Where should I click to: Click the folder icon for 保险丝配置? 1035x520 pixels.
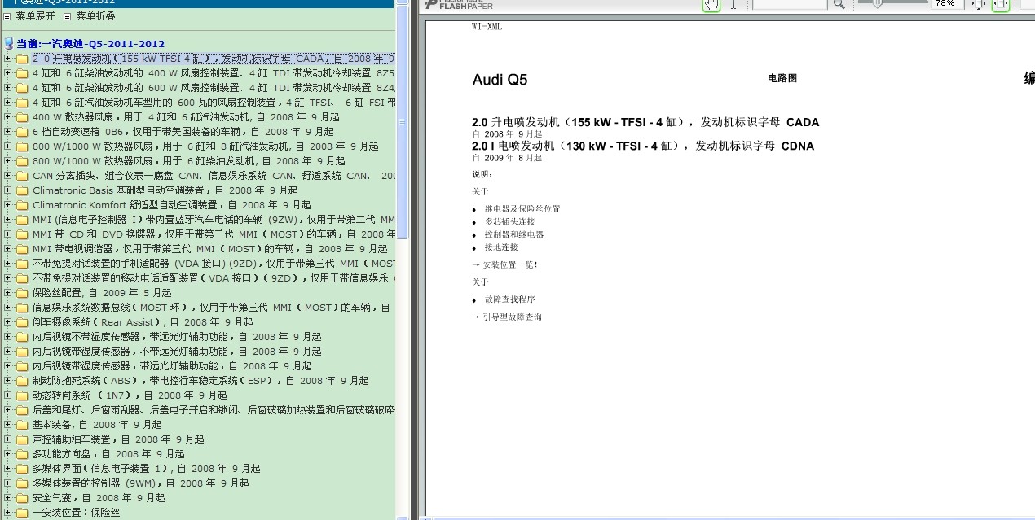(22, 293)
